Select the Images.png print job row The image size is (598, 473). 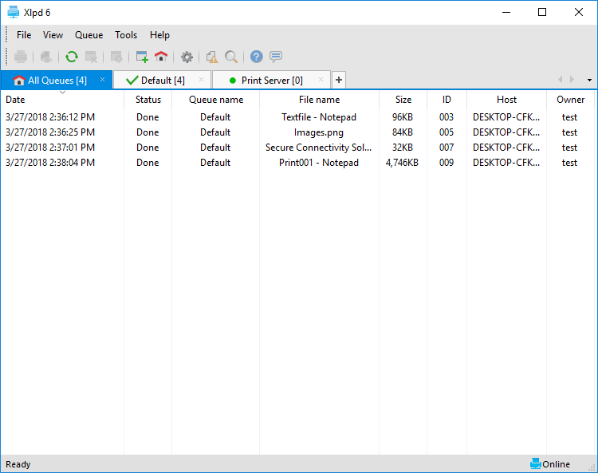pos(297,132)
